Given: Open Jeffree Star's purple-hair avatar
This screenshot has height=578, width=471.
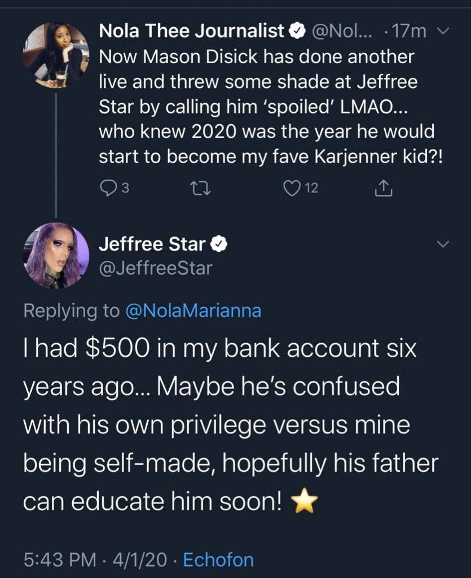Looking at the screenshot, I should [55, 256].
